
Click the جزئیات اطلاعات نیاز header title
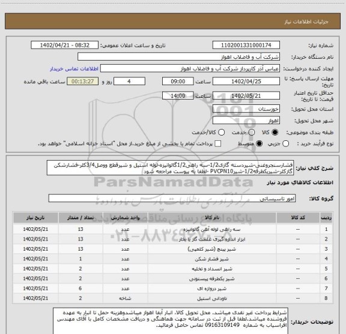coord(306,22)
